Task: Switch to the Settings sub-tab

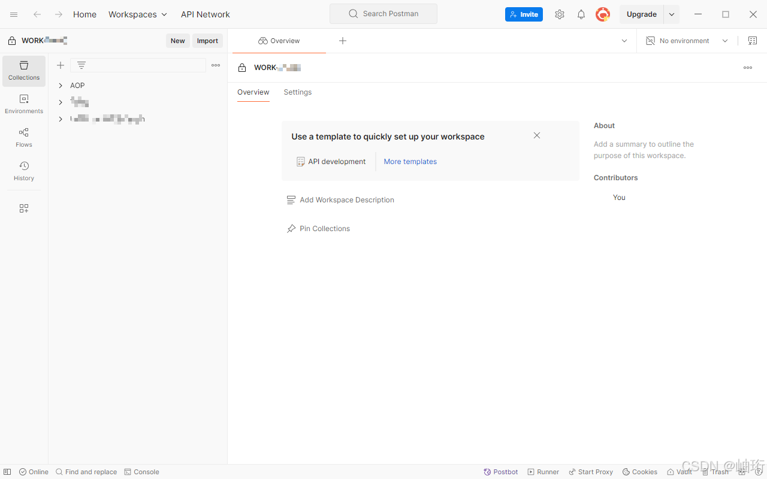Action: (298, 92)
